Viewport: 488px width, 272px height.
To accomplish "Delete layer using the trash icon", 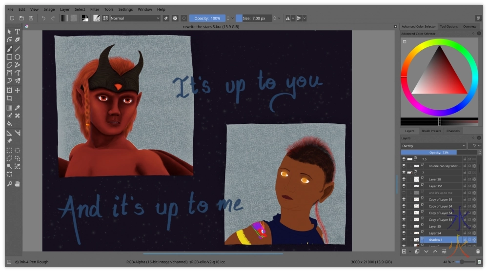I will 478,252.
